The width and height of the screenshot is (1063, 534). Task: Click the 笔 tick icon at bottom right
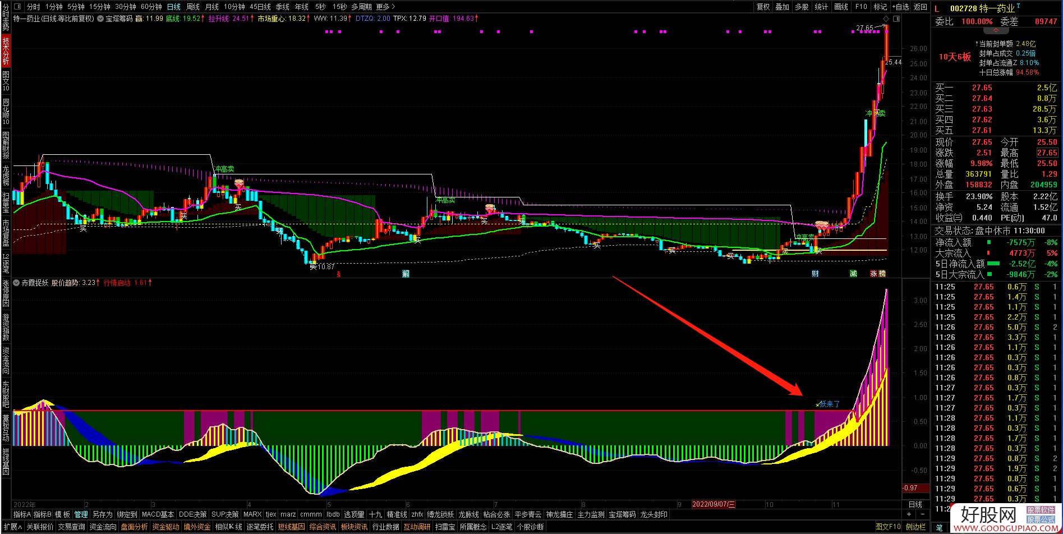coord(939,527)
